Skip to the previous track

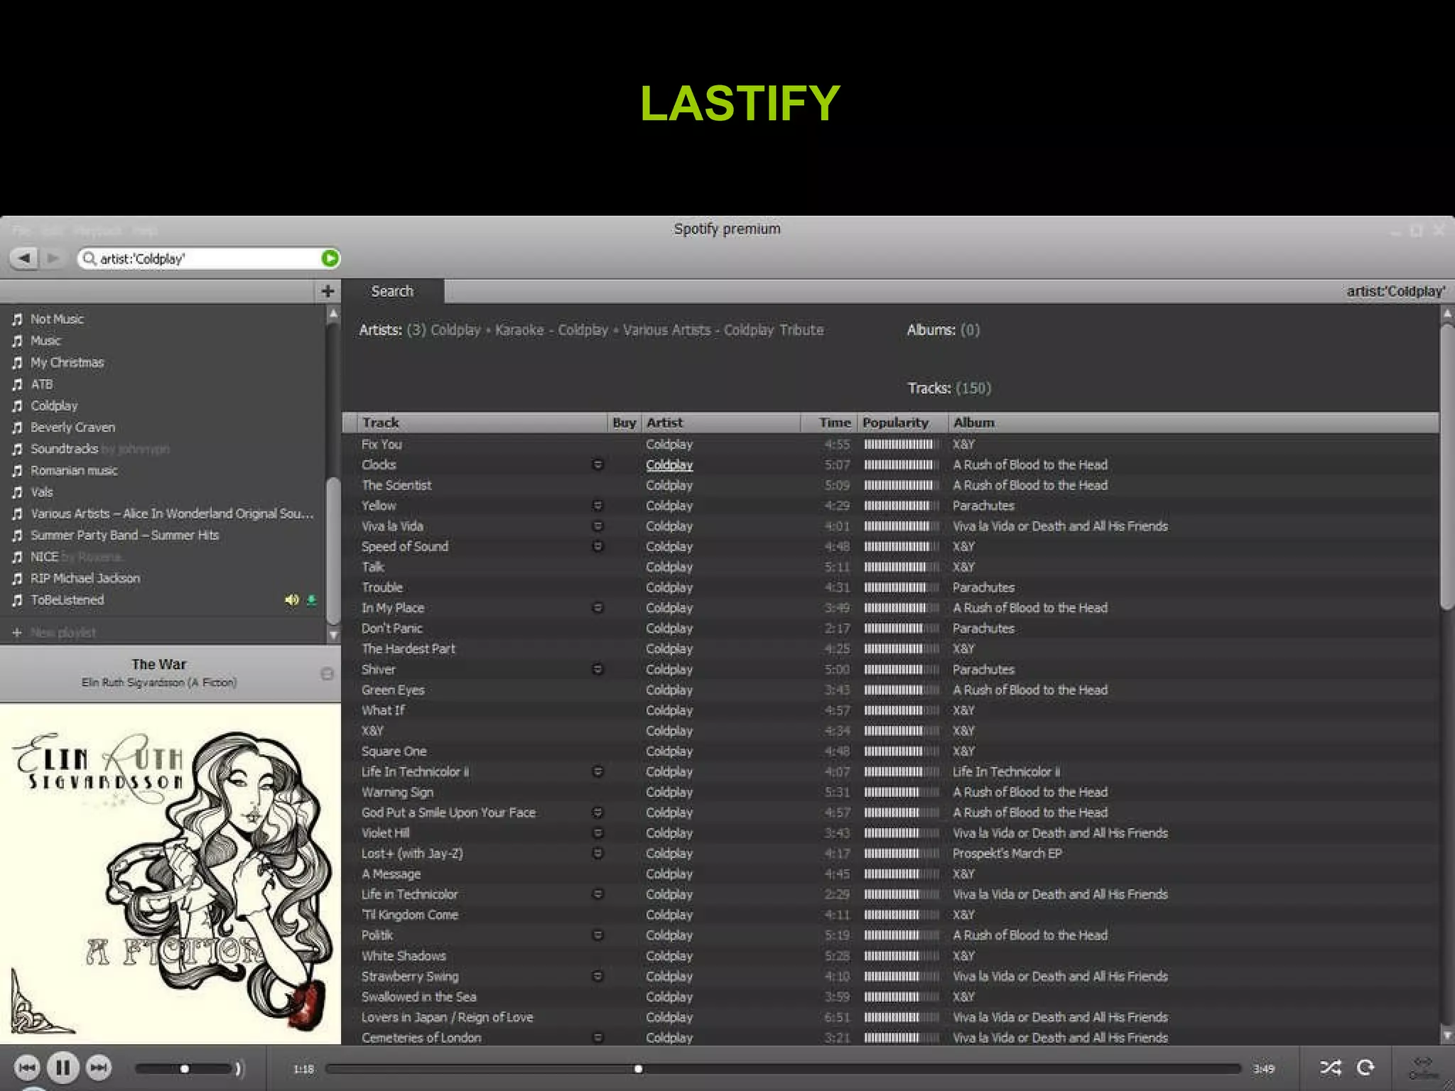point(27,1068)
